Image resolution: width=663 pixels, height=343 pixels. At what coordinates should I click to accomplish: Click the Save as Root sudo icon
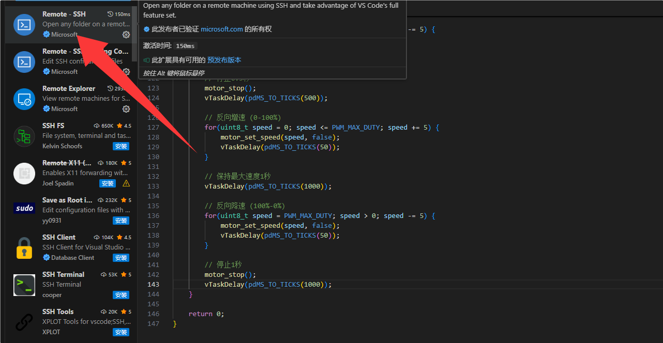tap(24, 208)
